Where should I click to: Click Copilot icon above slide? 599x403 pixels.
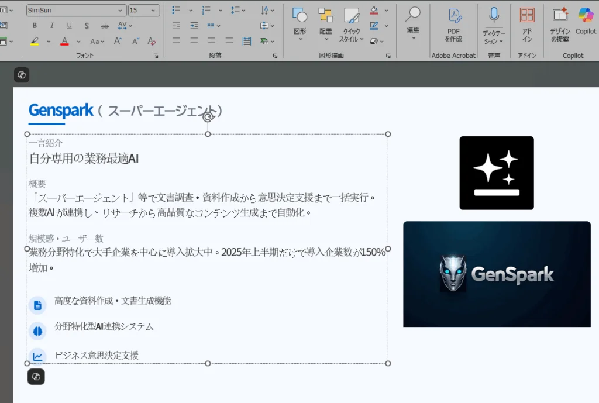point(22,75)
